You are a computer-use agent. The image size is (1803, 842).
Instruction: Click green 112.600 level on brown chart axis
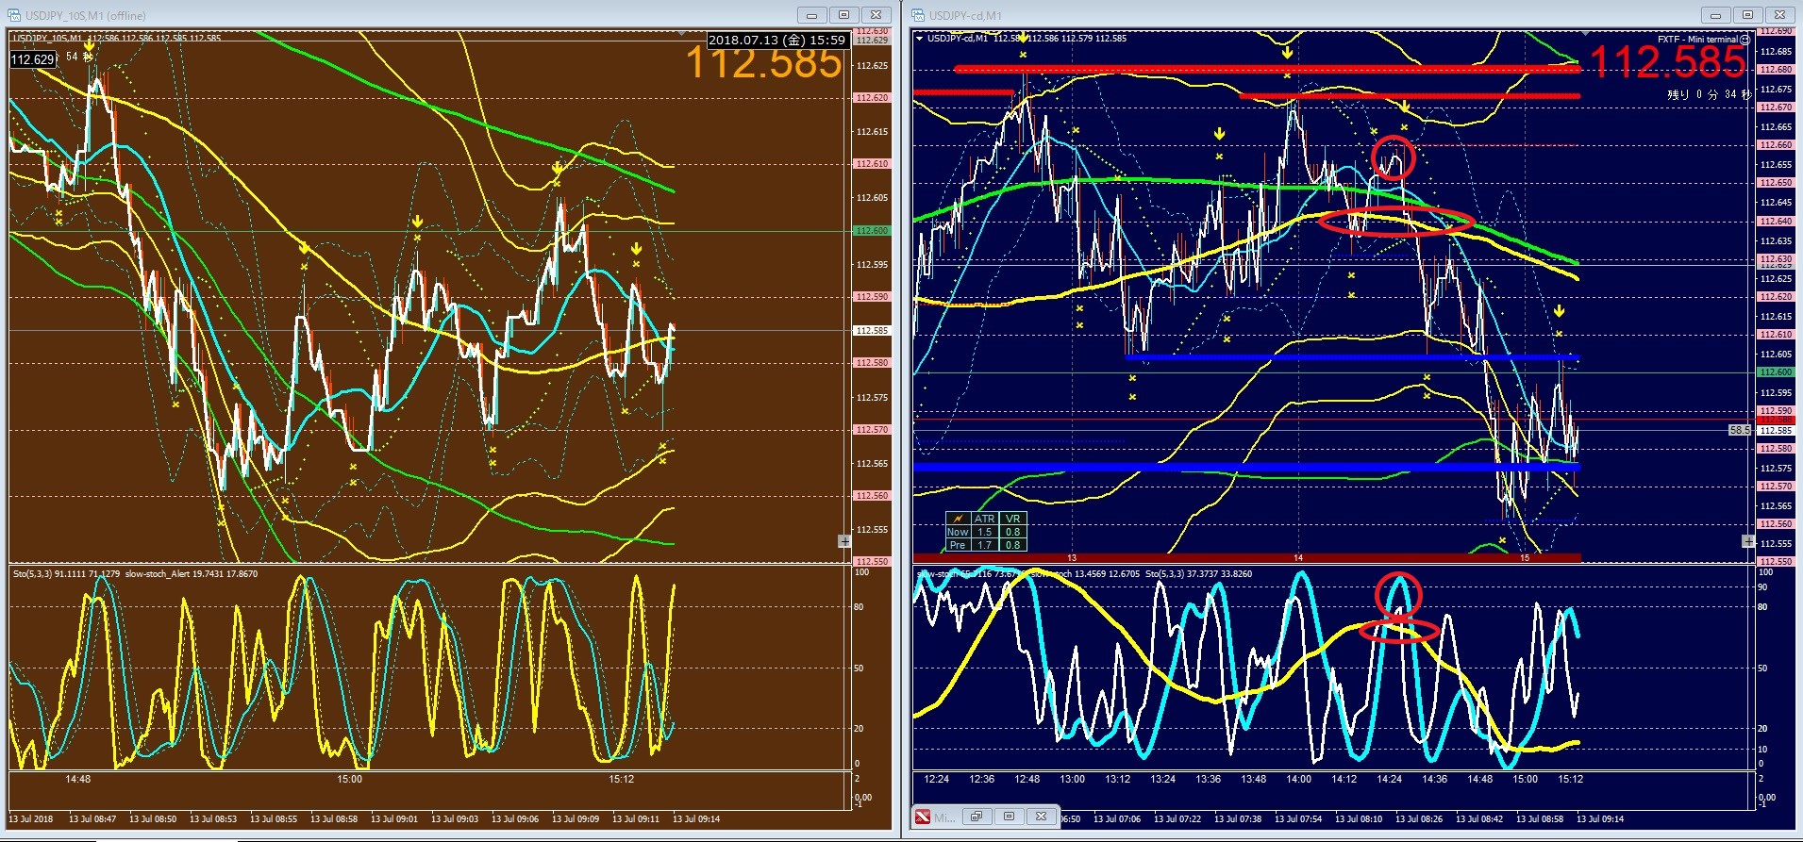coord(872,231)
